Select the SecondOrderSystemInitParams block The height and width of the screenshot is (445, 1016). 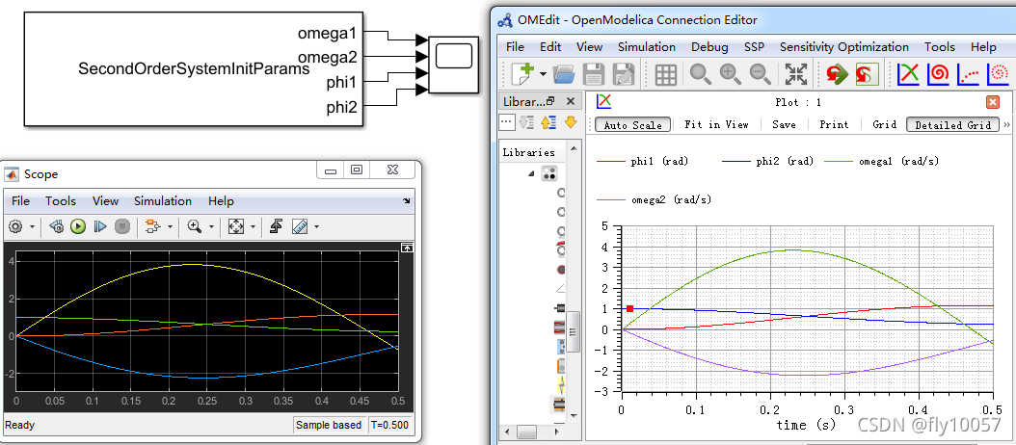click(x=194, y=68)
